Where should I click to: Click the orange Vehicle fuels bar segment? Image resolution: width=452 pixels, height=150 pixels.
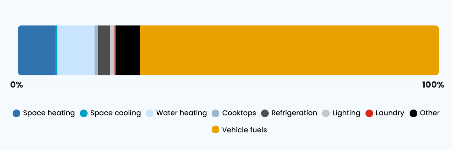pyautogui.click(x=289, y=50)
